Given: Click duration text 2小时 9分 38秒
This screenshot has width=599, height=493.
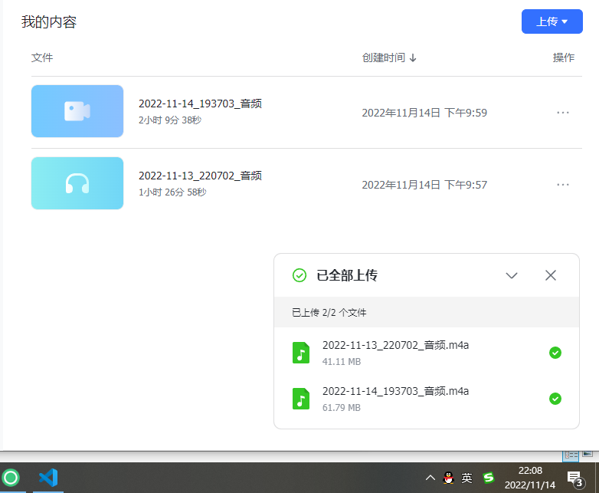Looking at the screenshot, I should pos(170,120).
